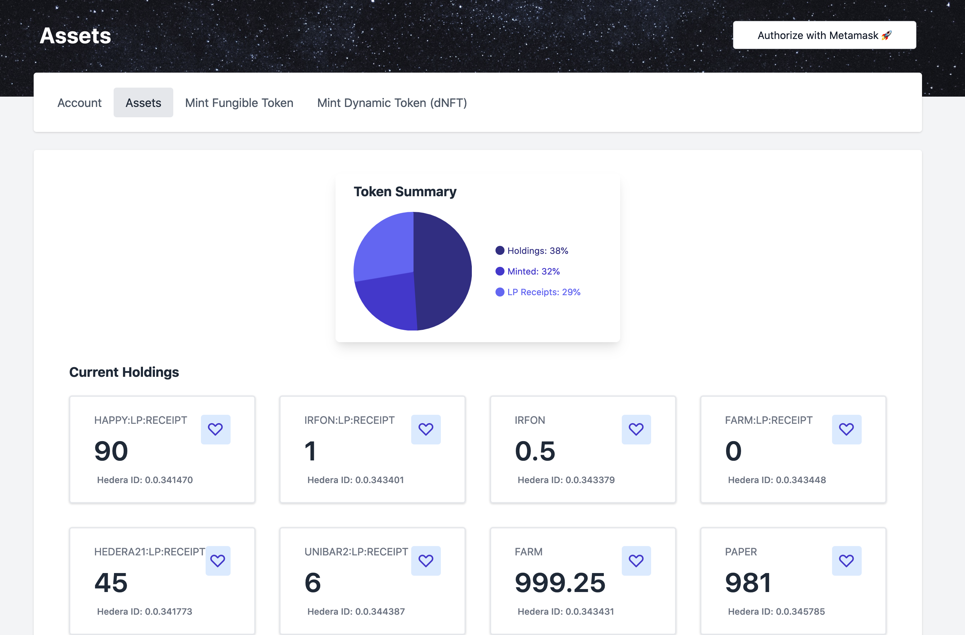The width and height of the screenshot is (965, 635).
Task: Heart the FARM token card
Action: pos(636,560)
